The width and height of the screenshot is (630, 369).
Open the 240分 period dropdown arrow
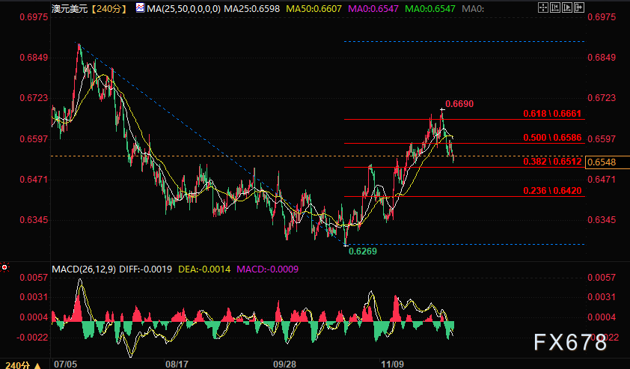coord(37,365)
